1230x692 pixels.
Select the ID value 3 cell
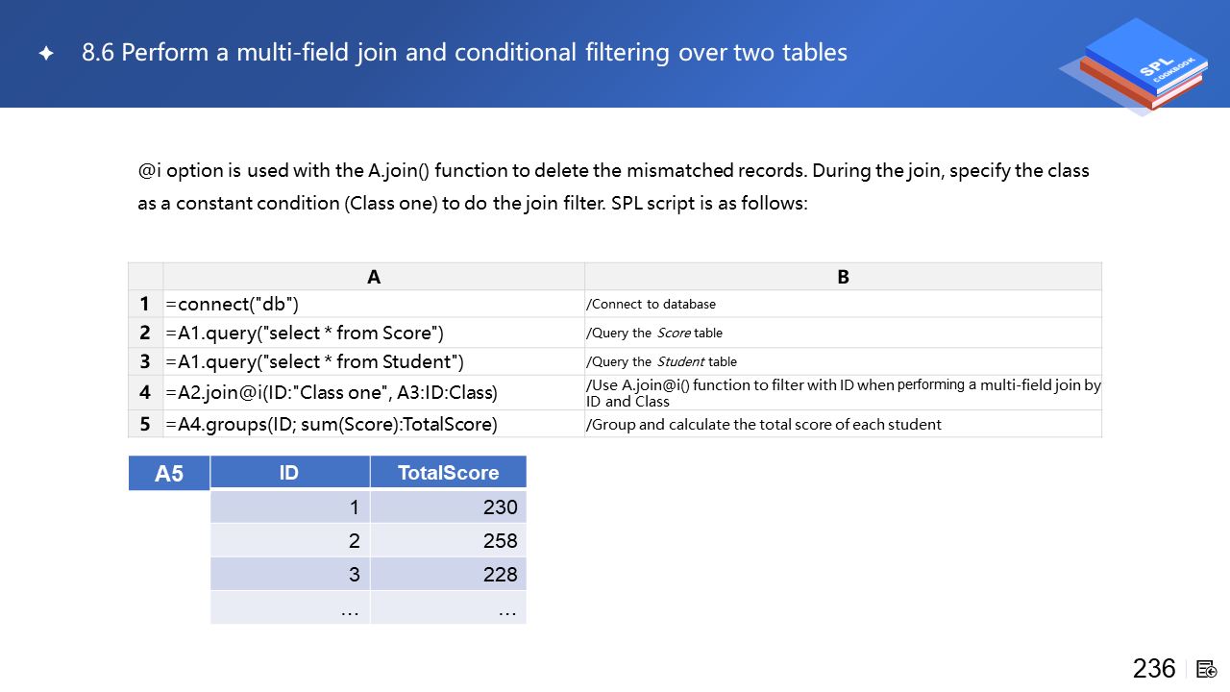pos(289,574)
